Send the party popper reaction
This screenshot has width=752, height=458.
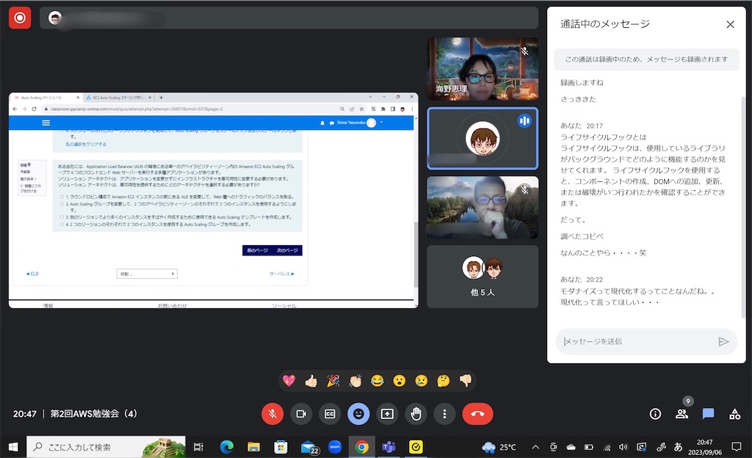click(x=333, y=381)
